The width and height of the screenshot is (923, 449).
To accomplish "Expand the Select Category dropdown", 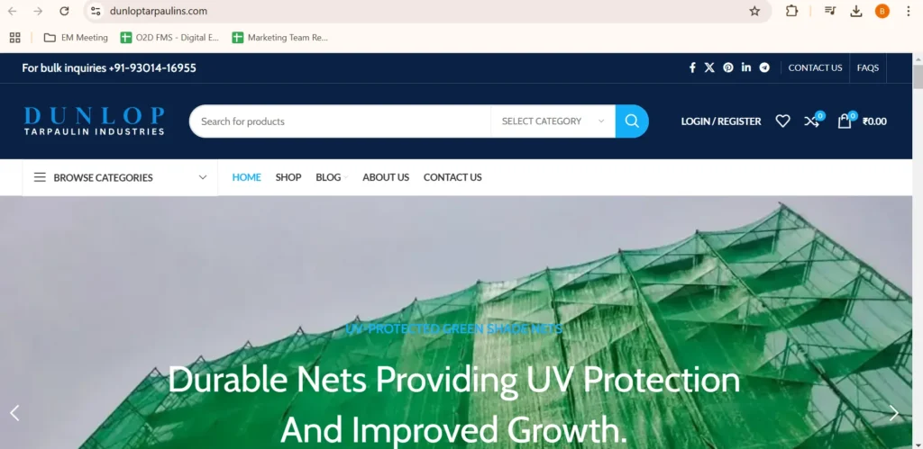I will point(553,121).
